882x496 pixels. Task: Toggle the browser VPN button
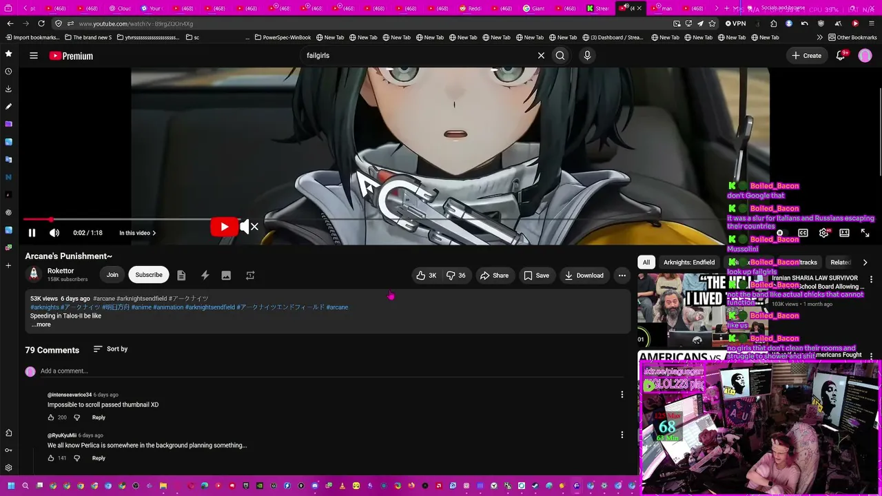point(736,23)
